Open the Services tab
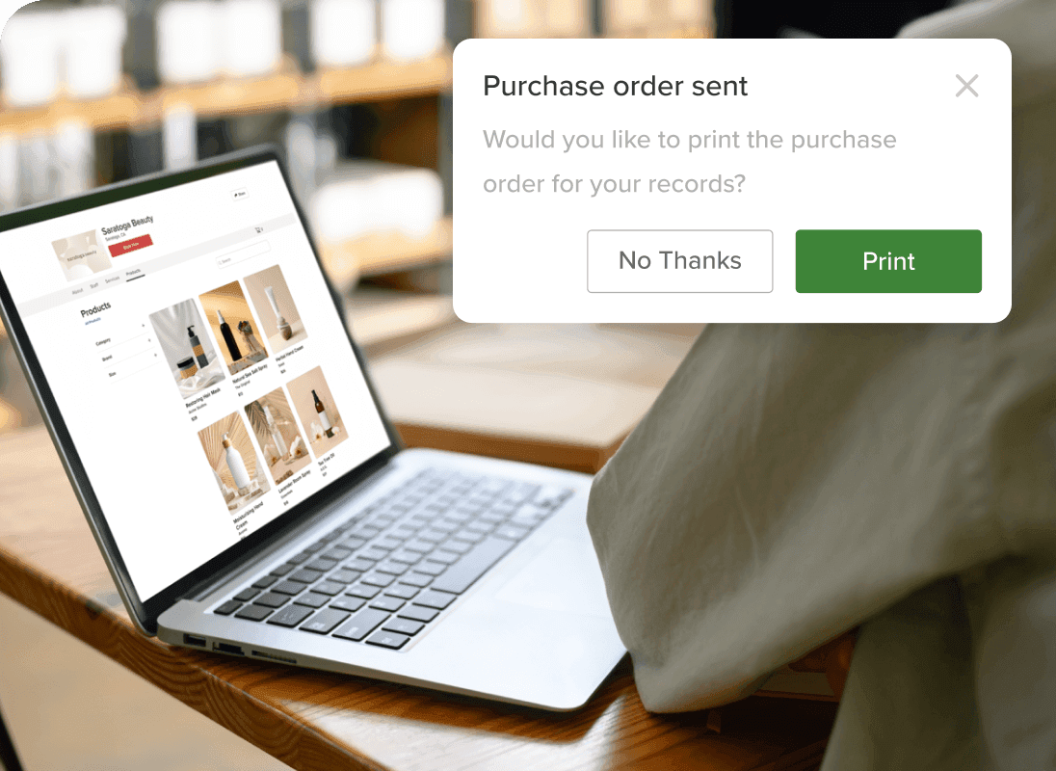 point(112,279)
